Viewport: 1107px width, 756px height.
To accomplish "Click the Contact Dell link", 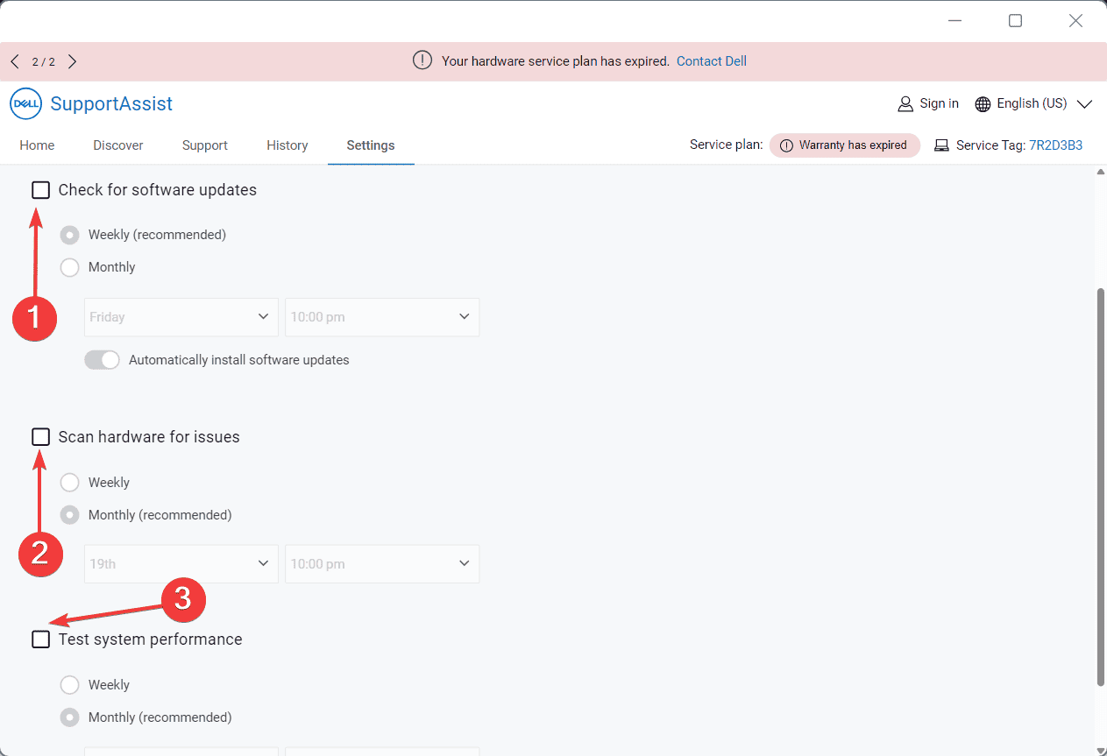I will point(712,61).
